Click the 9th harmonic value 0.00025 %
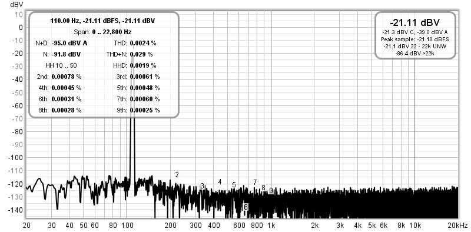Viewport: 471px width, 232px height. (x=145, y=110)
